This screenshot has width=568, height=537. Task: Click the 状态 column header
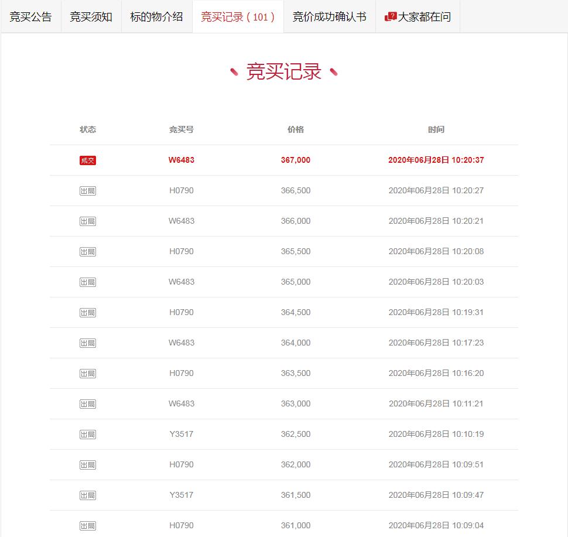tap(87, 129)
